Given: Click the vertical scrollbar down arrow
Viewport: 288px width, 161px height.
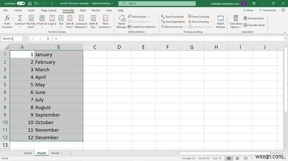Looking at the screenshot, I should 286,149.
